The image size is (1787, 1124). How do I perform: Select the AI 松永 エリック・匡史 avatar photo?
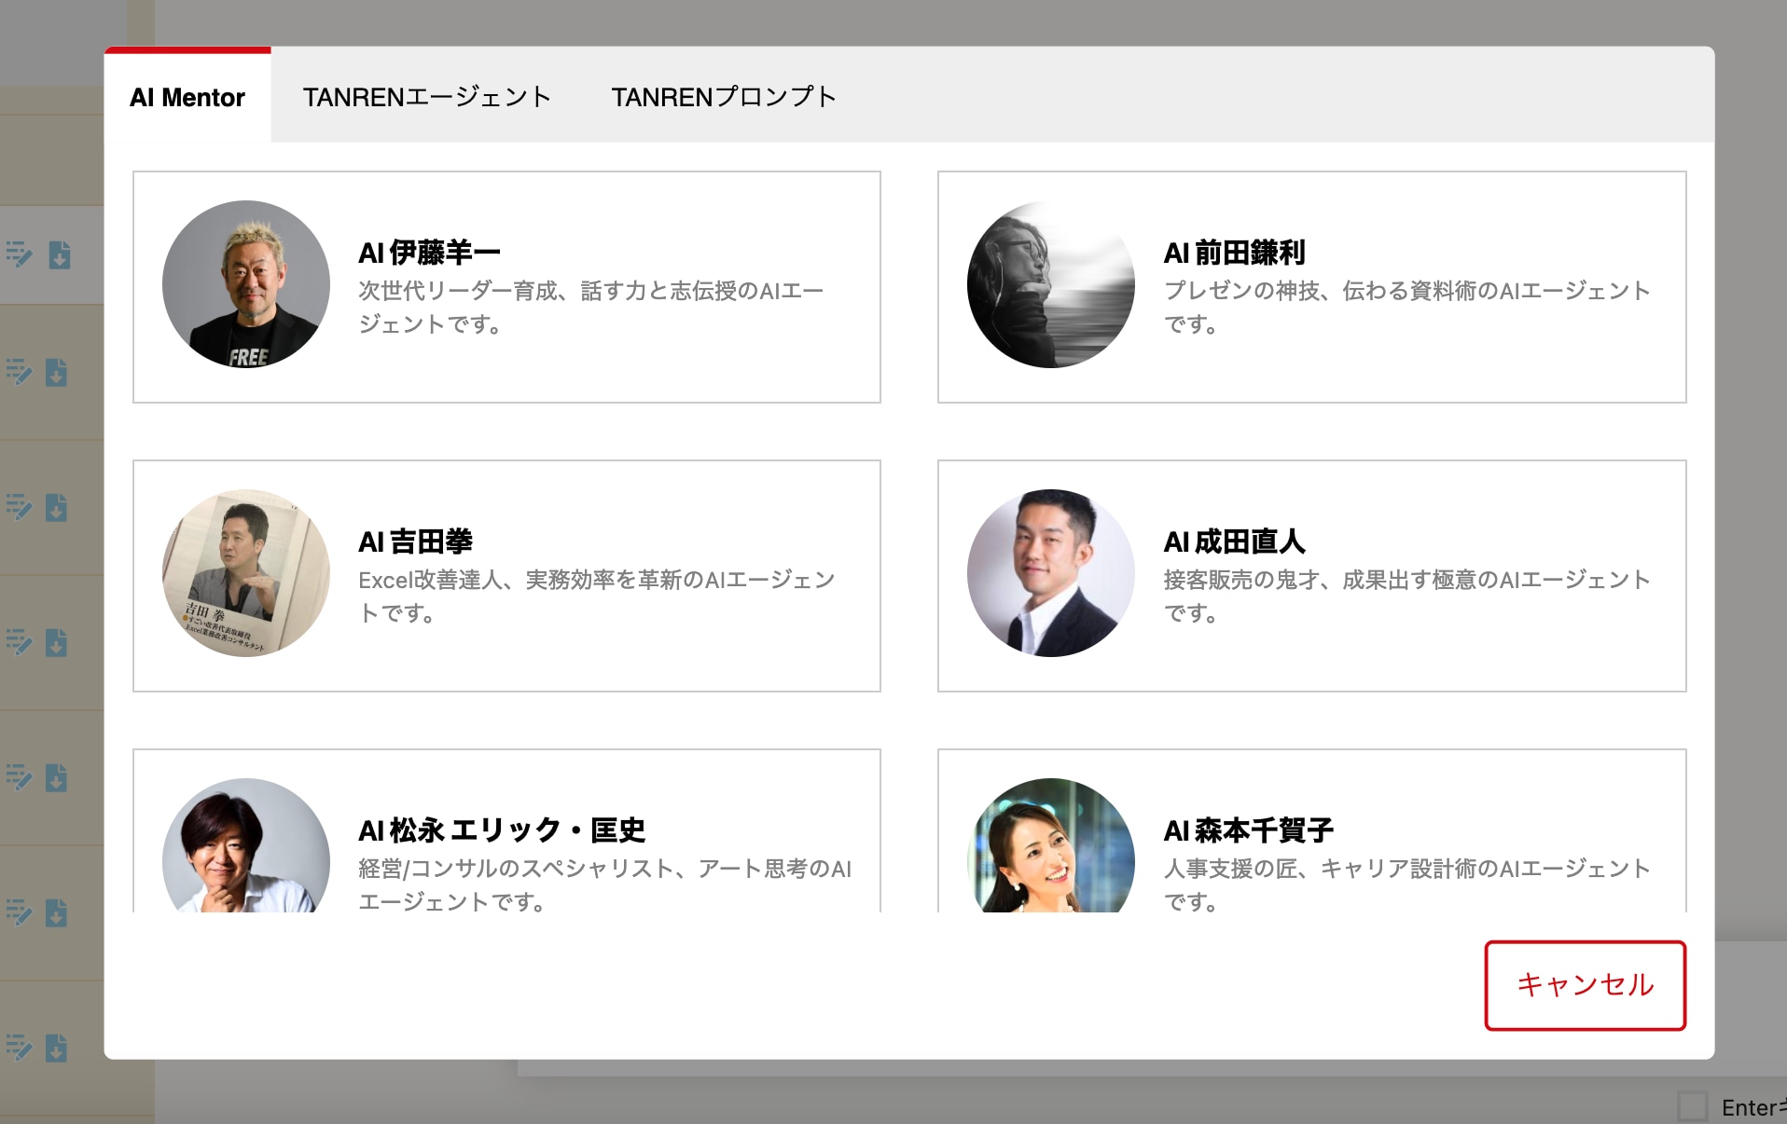pyautogui.click(x=246, y=845)
